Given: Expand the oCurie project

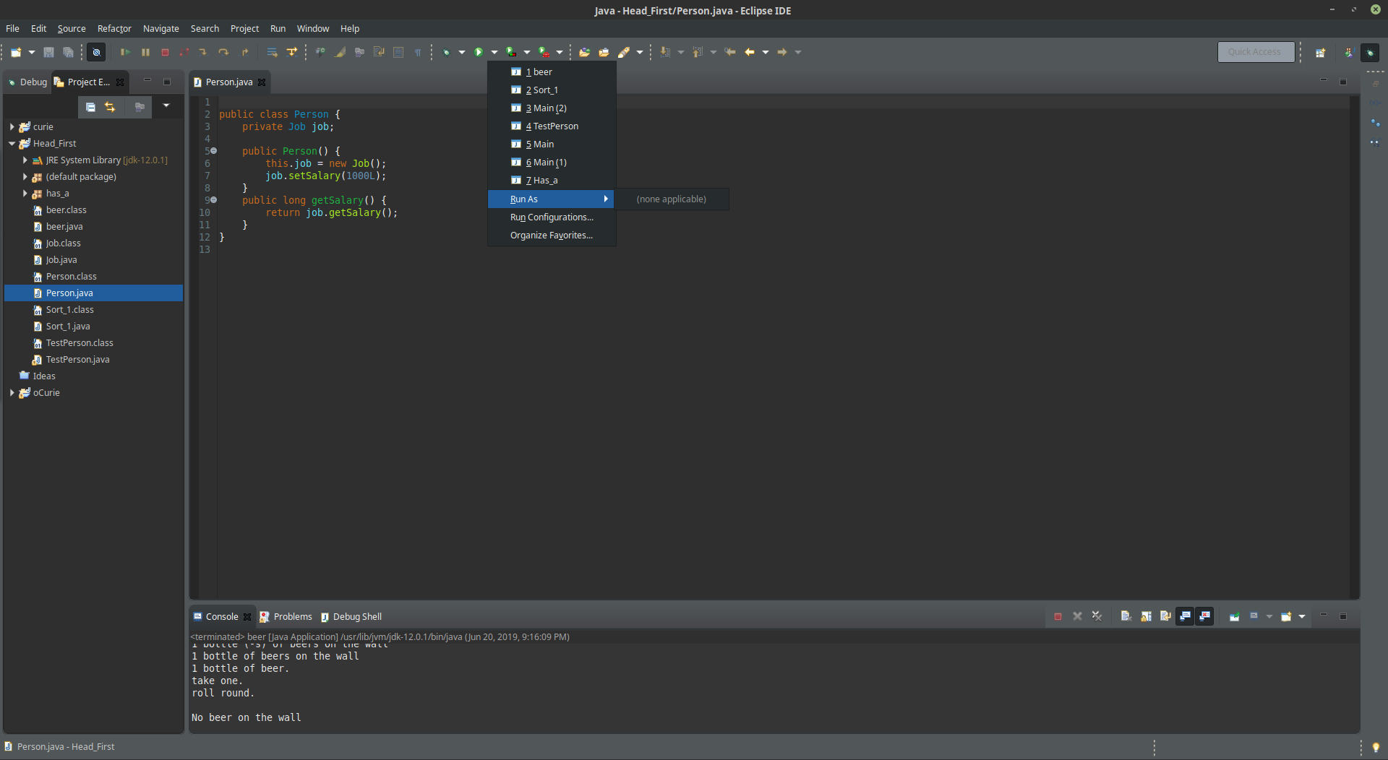Looking at the screenshot, I should pos(12,393).
